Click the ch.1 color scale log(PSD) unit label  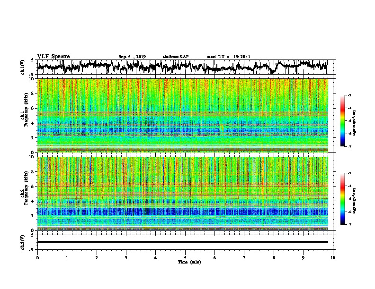click(x=355, y=123)
